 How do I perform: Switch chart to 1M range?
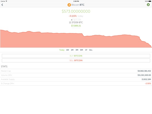coord(72,50)
